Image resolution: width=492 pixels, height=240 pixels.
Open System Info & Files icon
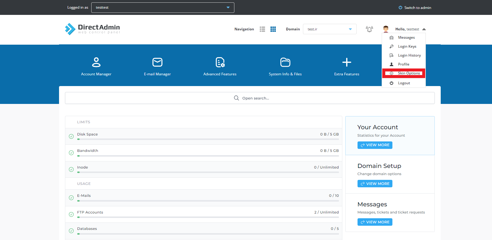pos(285,62)
